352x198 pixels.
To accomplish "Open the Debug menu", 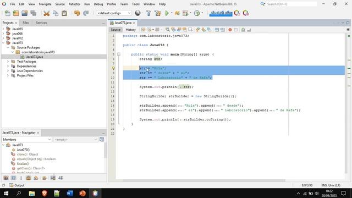I will click(x=98, y=4).
